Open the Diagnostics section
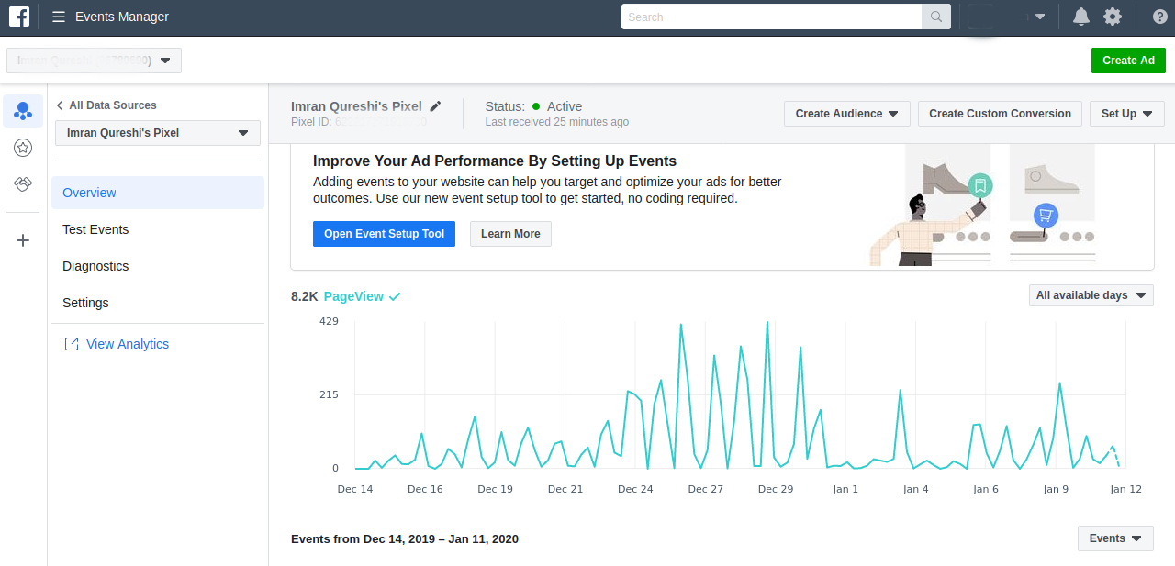 coord(95,266)
